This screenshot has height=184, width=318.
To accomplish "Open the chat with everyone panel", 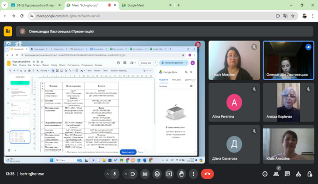I will [x=287, y=174].
